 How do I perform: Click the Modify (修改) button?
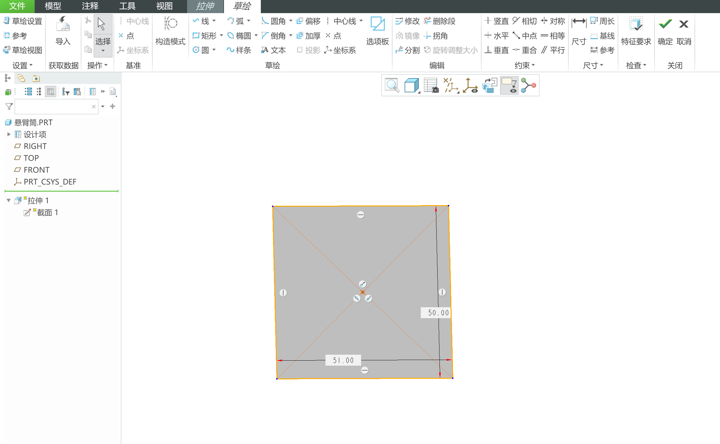[x=408, y=21]
